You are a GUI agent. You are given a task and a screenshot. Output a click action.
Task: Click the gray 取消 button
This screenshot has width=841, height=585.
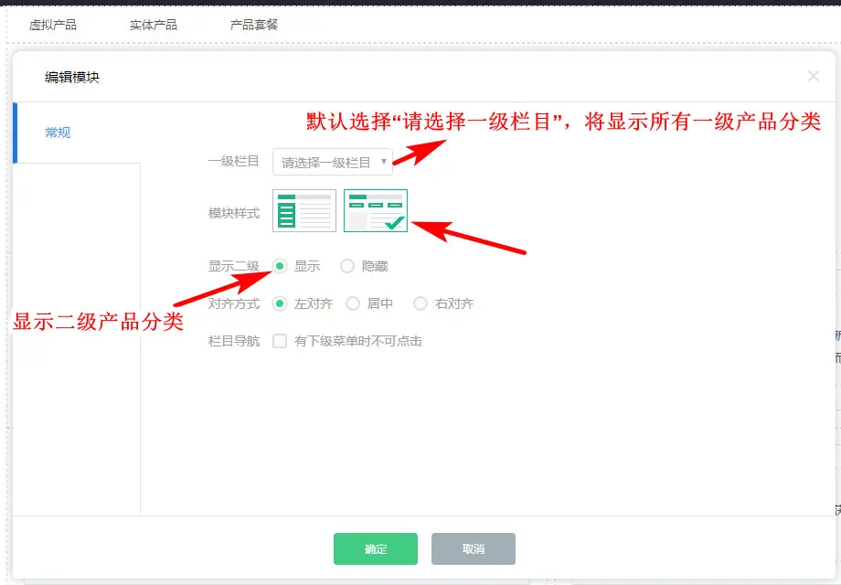click(473, 548)
